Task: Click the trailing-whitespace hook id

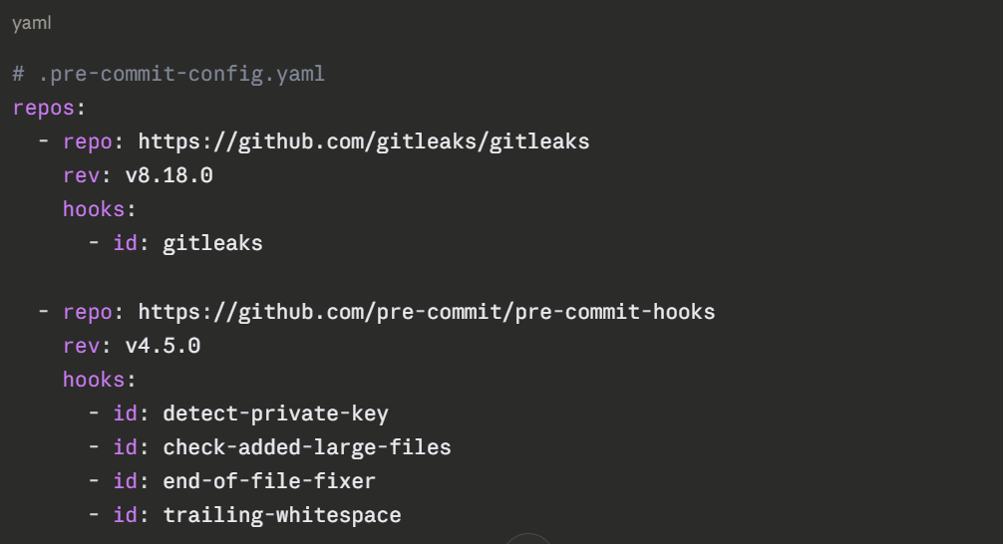Action: tap(281, 515)
